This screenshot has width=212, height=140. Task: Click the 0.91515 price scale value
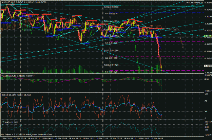(x=209, y=58)
